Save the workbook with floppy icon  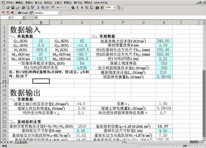coord(13,7)
